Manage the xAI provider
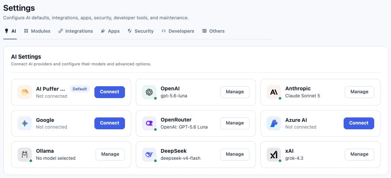The height and width of the screenshot is (178, 391). click(x=359, y=155)
